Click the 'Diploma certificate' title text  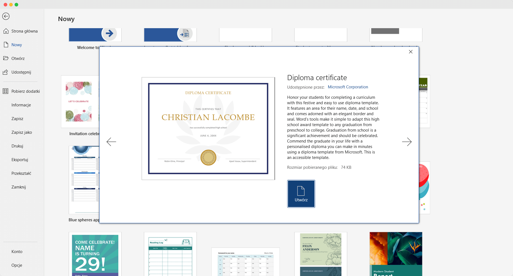tap(317, 78)
